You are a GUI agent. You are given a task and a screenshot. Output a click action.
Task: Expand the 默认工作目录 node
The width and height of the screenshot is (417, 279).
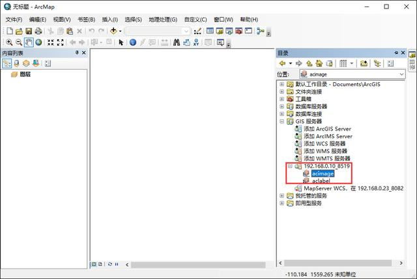[x=281, y=84]
